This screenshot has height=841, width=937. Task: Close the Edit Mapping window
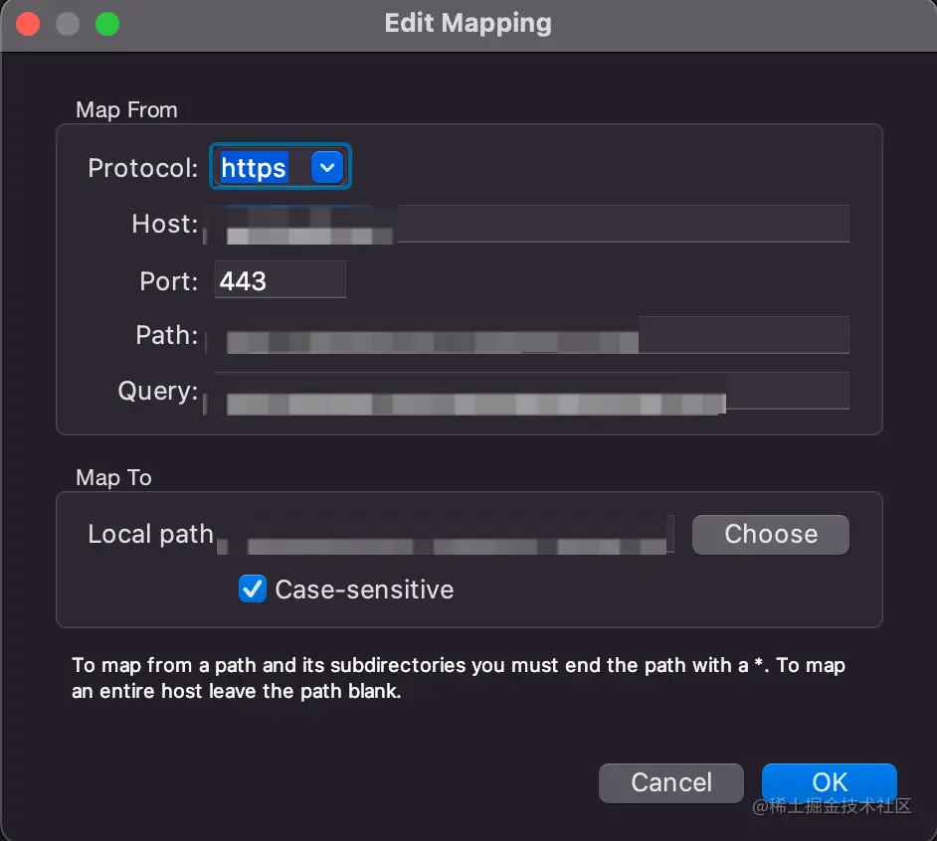click(28, 25)
